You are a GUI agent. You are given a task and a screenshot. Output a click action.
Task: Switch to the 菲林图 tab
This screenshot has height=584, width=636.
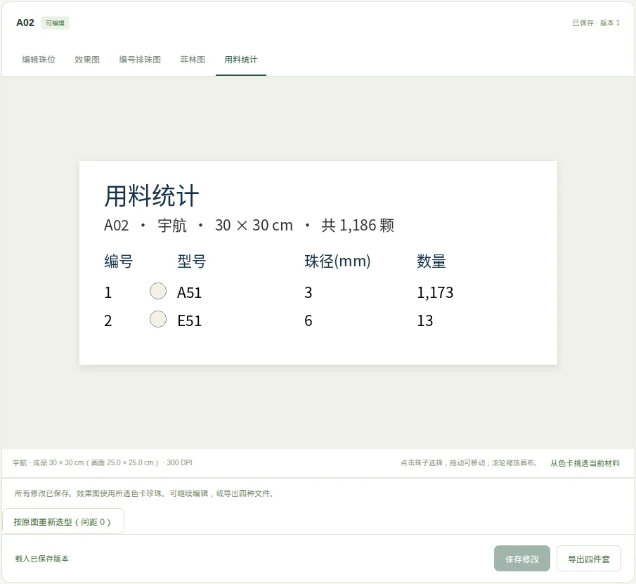(x=193, y=60)
